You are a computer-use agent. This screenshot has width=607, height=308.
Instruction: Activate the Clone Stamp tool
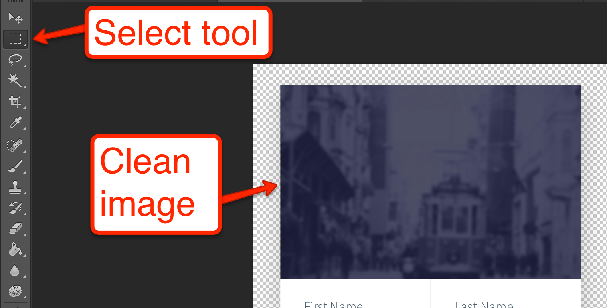pyautogui.click(x=15, y=187)
